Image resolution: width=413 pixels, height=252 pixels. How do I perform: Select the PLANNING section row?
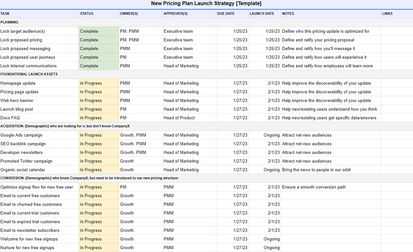coord(206,22)
